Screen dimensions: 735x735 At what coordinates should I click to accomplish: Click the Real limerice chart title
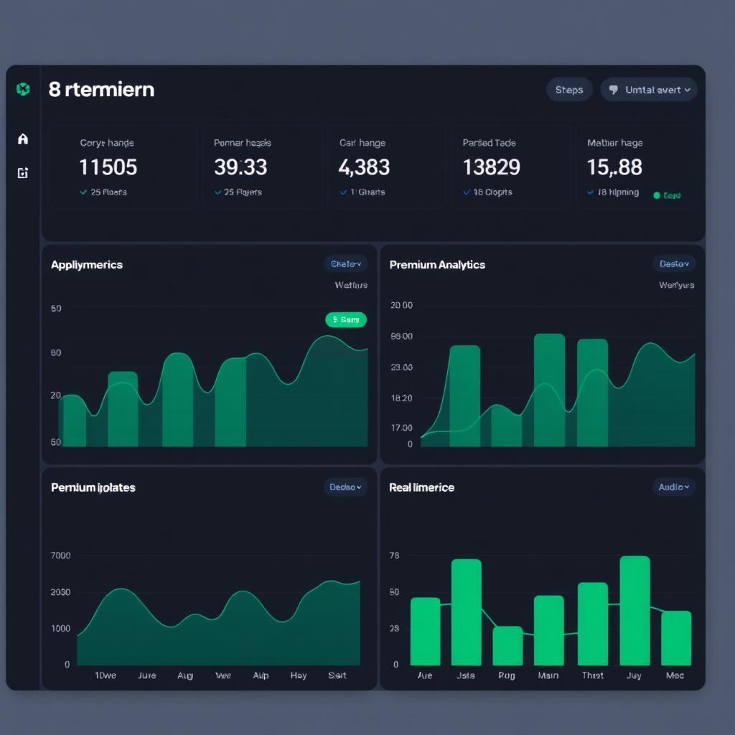[x=422, y=487]
